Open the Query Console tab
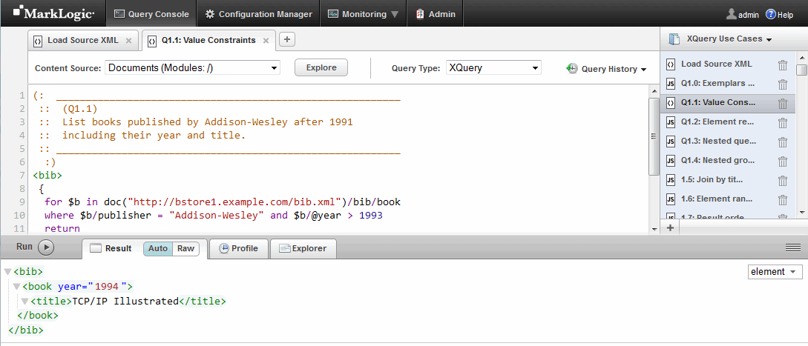Image resolution: width=808 pixels, height=346 pixels. coord(151,14)
